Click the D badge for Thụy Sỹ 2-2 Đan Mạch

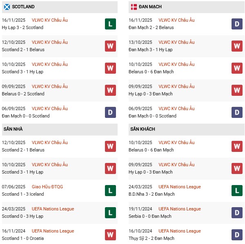(237, 235)
